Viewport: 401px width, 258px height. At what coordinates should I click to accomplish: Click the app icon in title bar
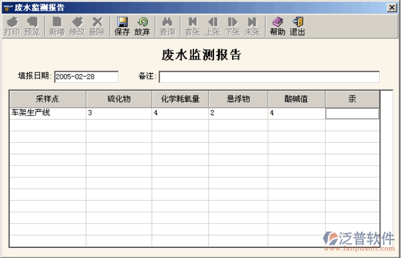pos(8,8)
